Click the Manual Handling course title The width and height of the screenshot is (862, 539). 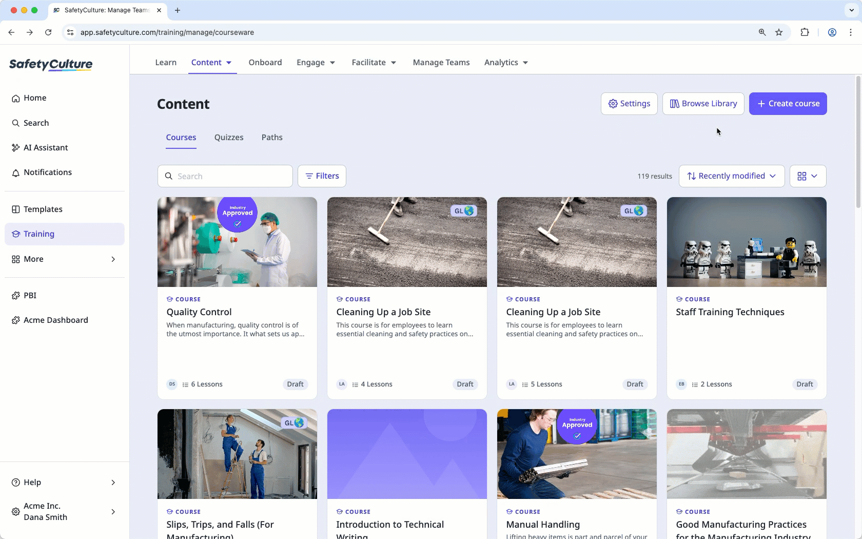coord(543,525)
